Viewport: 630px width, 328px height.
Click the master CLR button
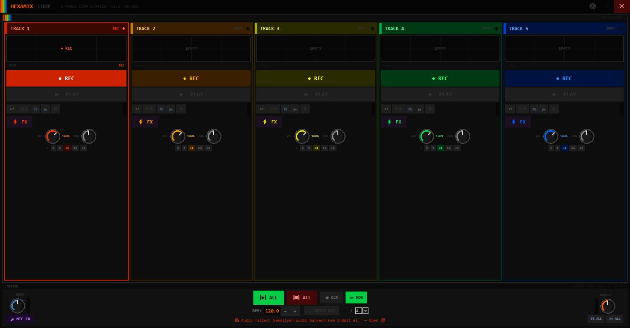pyautogui.click(x=331, y=297)
